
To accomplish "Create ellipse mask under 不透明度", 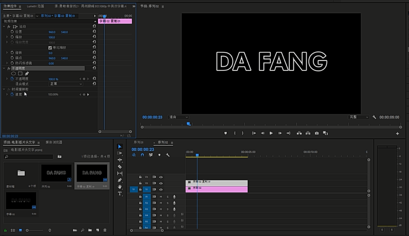I will tap(13, 73).
